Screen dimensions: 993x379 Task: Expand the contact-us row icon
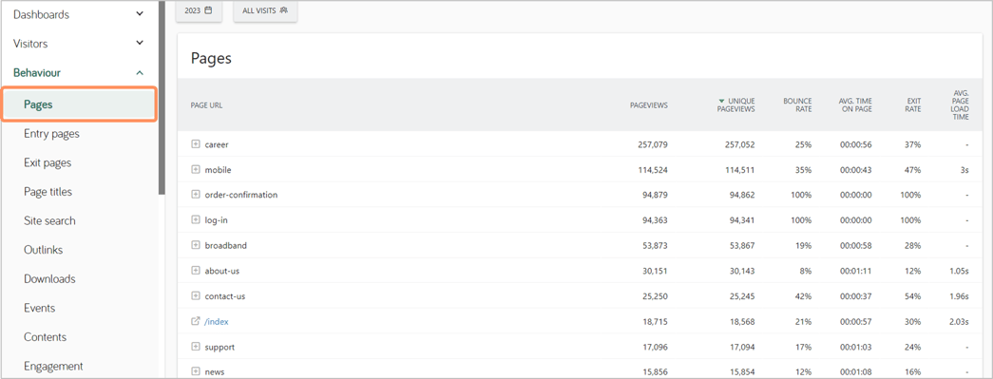(x=196, y=296)
